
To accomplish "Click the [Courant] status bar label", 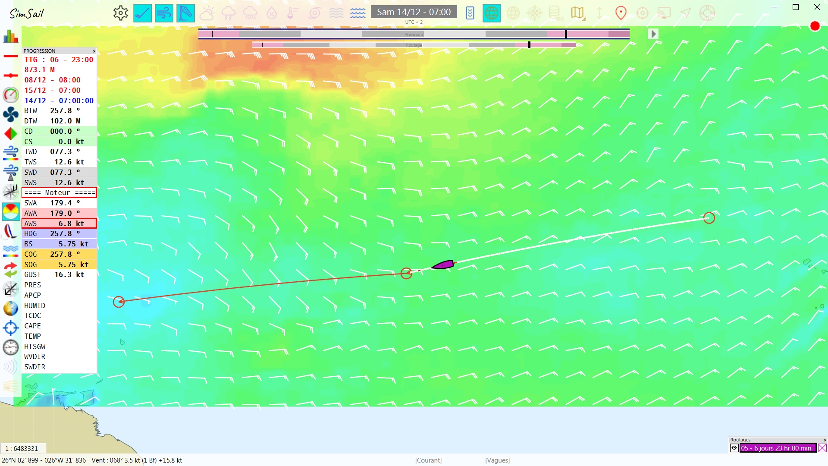I will pos(428,460).
